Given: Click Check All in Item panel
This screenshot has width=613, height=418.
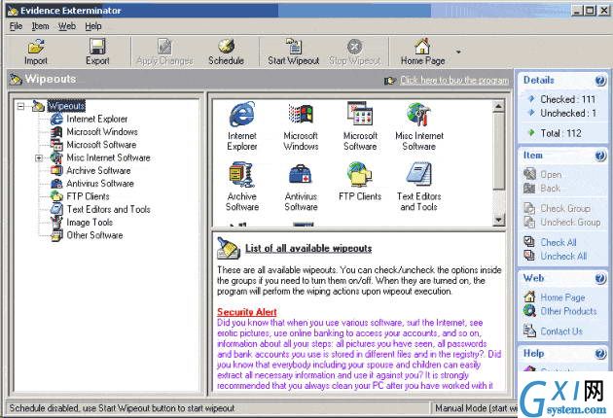Looking at the screenshot, I should pos(559,242).
